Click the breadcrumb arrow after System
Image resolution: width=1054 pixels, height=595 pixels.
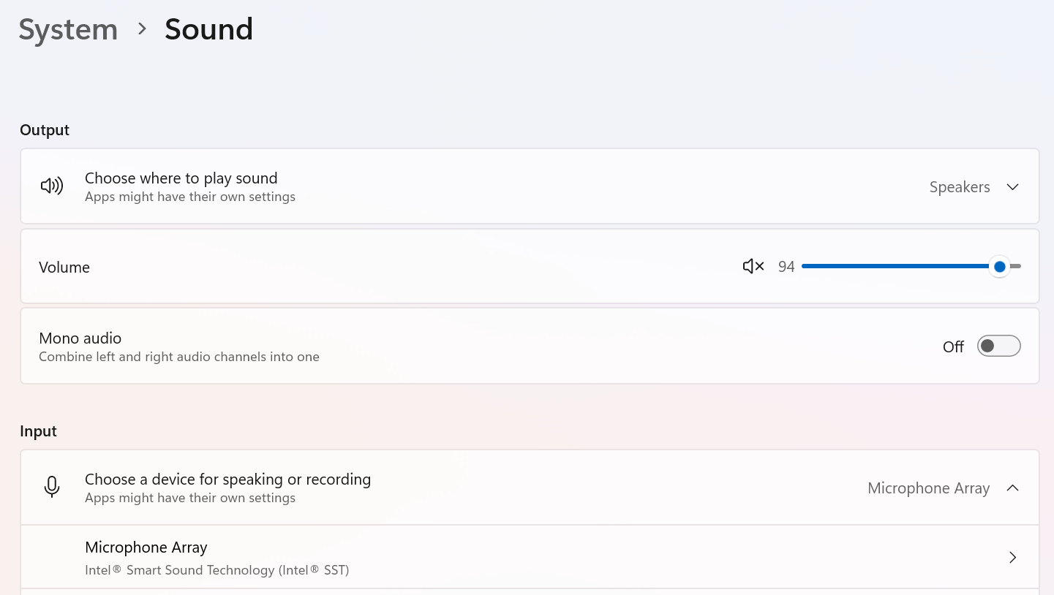142,29
